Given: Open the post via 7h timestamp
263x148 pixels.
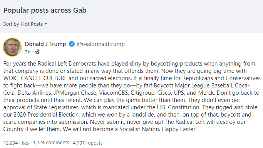Looking at the screenshot, I should pyautogui.click(x=28, y=52).
